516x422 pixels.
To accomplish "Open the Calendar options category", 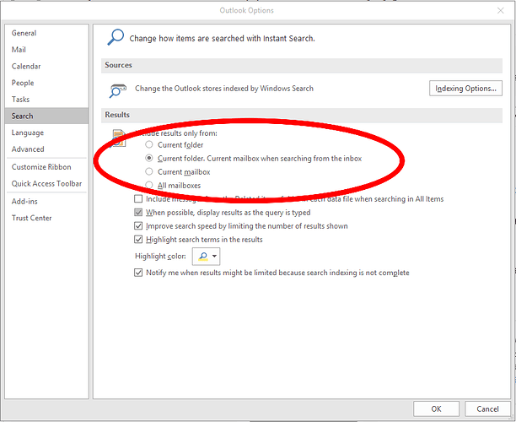I will coord(46,66).
